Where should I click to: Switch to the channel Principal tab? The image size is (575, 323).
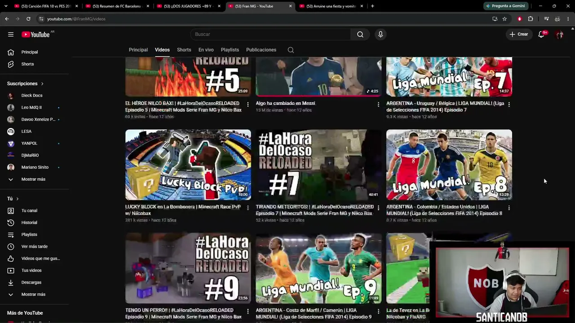138,50
